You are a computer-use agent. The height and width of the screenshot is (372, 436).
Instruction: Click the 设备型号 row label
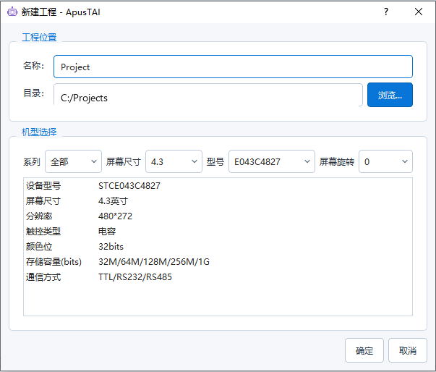click(43, 186)
